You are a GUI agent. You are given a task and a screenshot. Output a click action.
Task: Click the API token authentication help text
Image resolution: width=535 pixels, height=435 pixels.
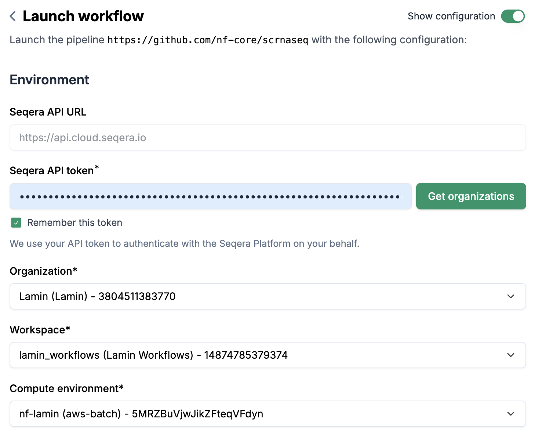tap(184, 244)
